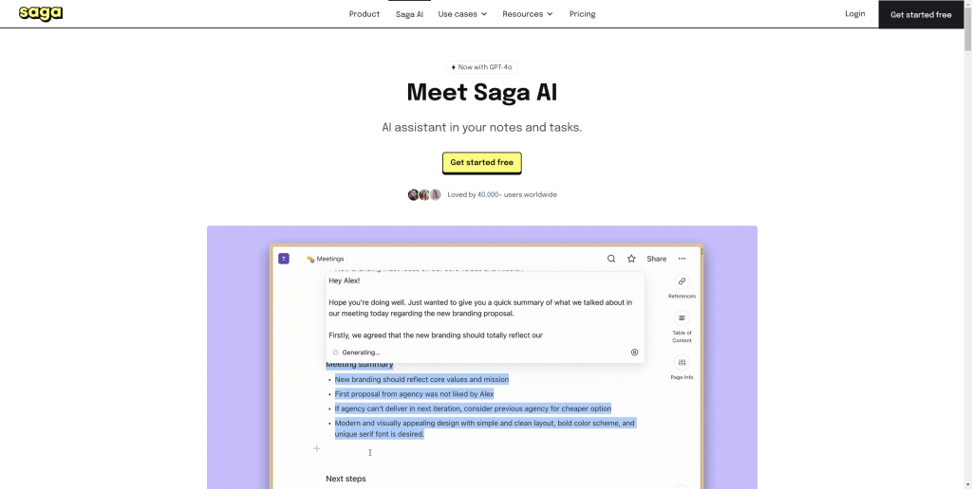Click the page vertical scrollbar
The image size is (972, 489).
tap(967, 244)
